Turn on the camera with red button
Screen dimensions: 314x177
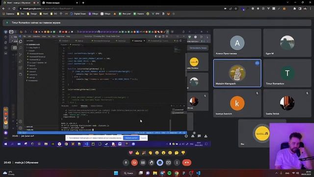(134, 163)
